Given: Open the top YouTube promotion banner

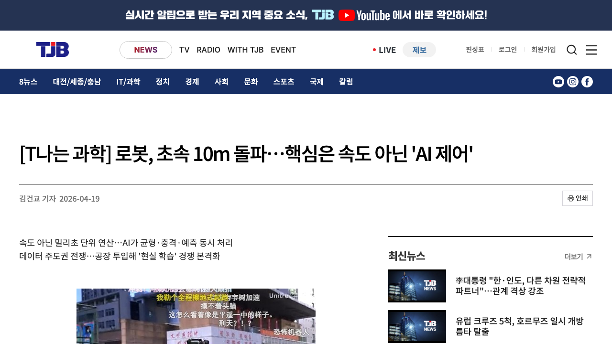Looking at the screenshot, I should coord(306,15).
